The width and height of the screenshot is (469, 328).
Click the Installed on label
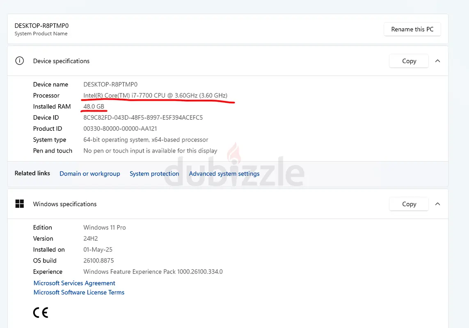coord(49,250)
